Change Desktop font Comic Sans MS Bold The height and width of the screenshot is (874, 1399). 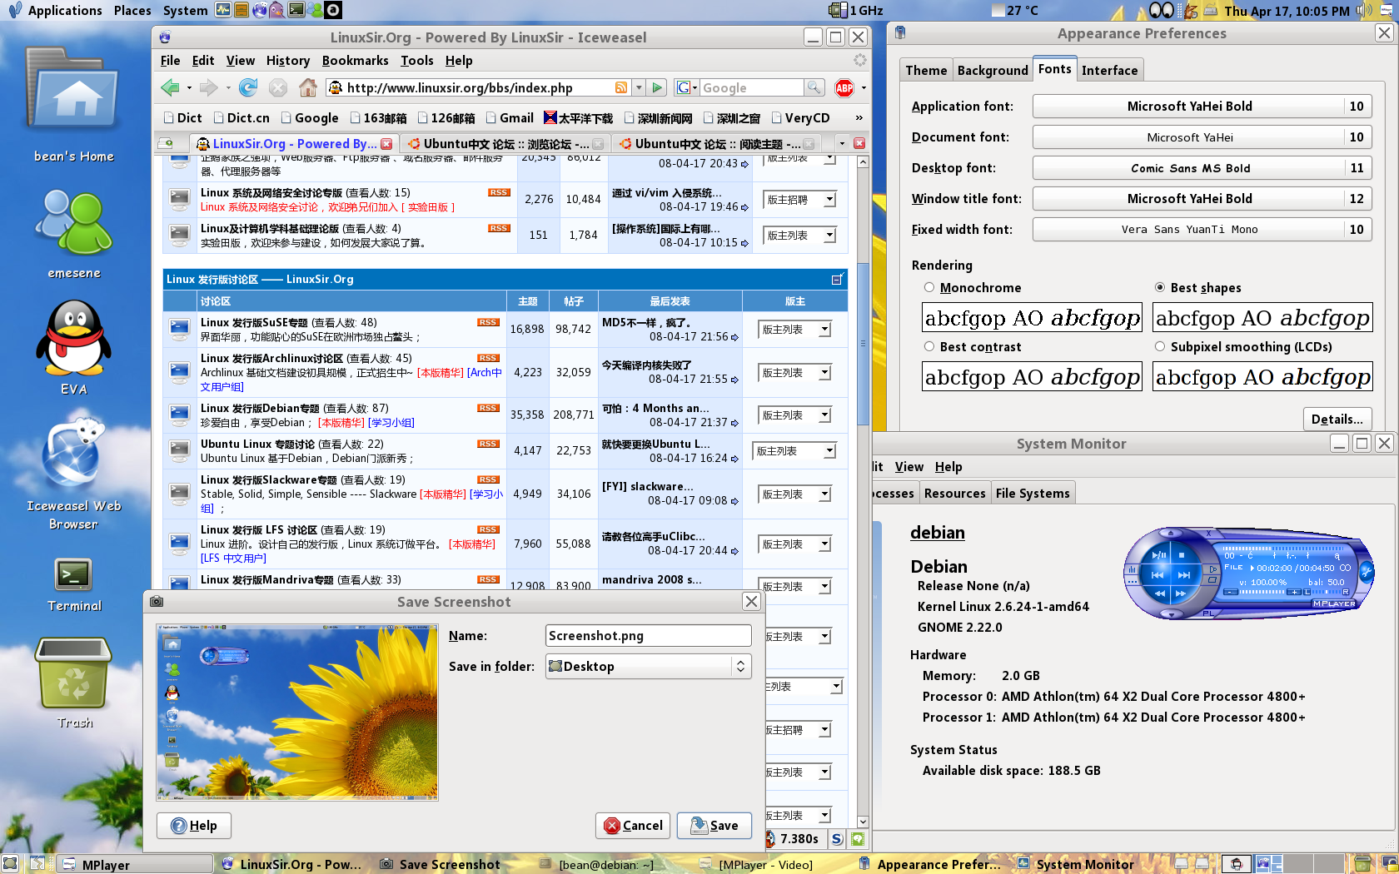(x=1202, y=167)
